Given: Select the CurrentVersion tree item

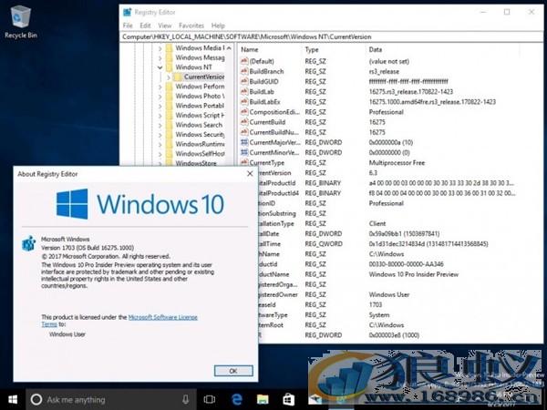Looking at the screenshot, I should click(203, 77).
